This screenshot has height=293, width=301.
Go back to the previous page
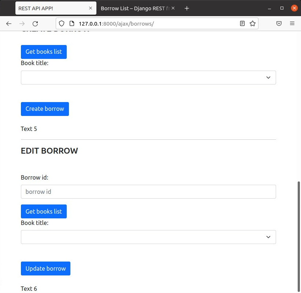click(9, 23)
